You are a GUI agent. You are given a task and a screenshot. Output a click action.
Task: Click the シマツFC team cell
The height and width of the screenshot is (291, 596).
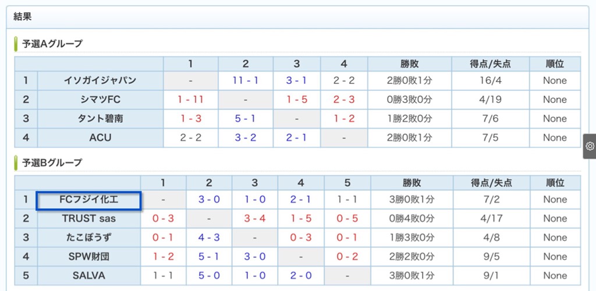(x=100, y=100)
